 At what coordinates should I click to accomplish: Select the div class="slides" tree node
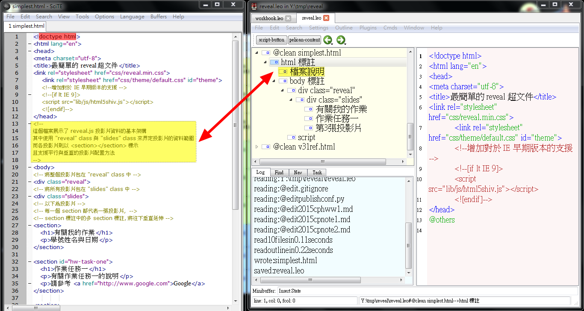point(334,100)
